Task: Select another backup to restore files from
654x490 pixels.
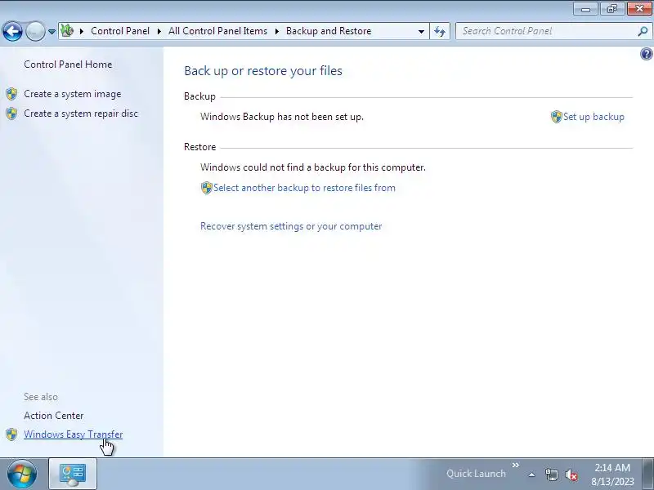Action: point(304,188)
